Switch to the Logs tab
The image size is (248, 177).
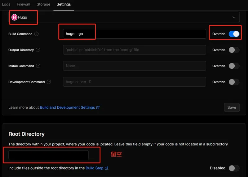(x=6, y=4)
